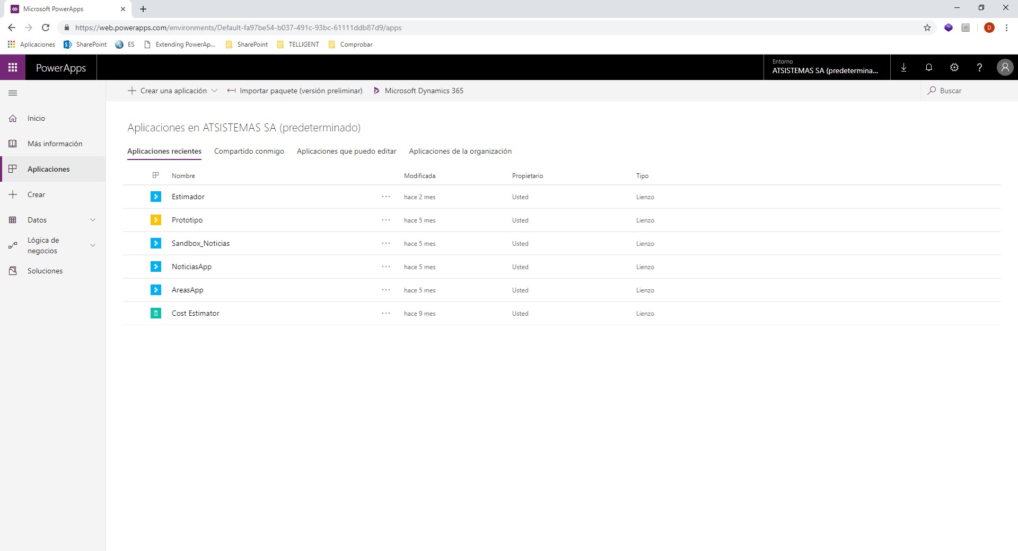Image resolution: width=1018 pixels, height=551 pixels.
Task: Open Aplicaciones de la organización tab
Action: pyautogui.click(x=460, y=151)
